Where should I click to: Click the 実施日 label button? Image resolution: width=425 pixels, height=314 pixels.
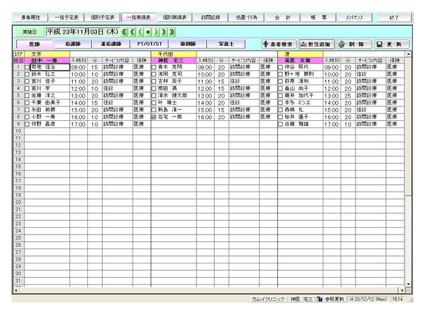pyautogui.click(x=29, y=32)
